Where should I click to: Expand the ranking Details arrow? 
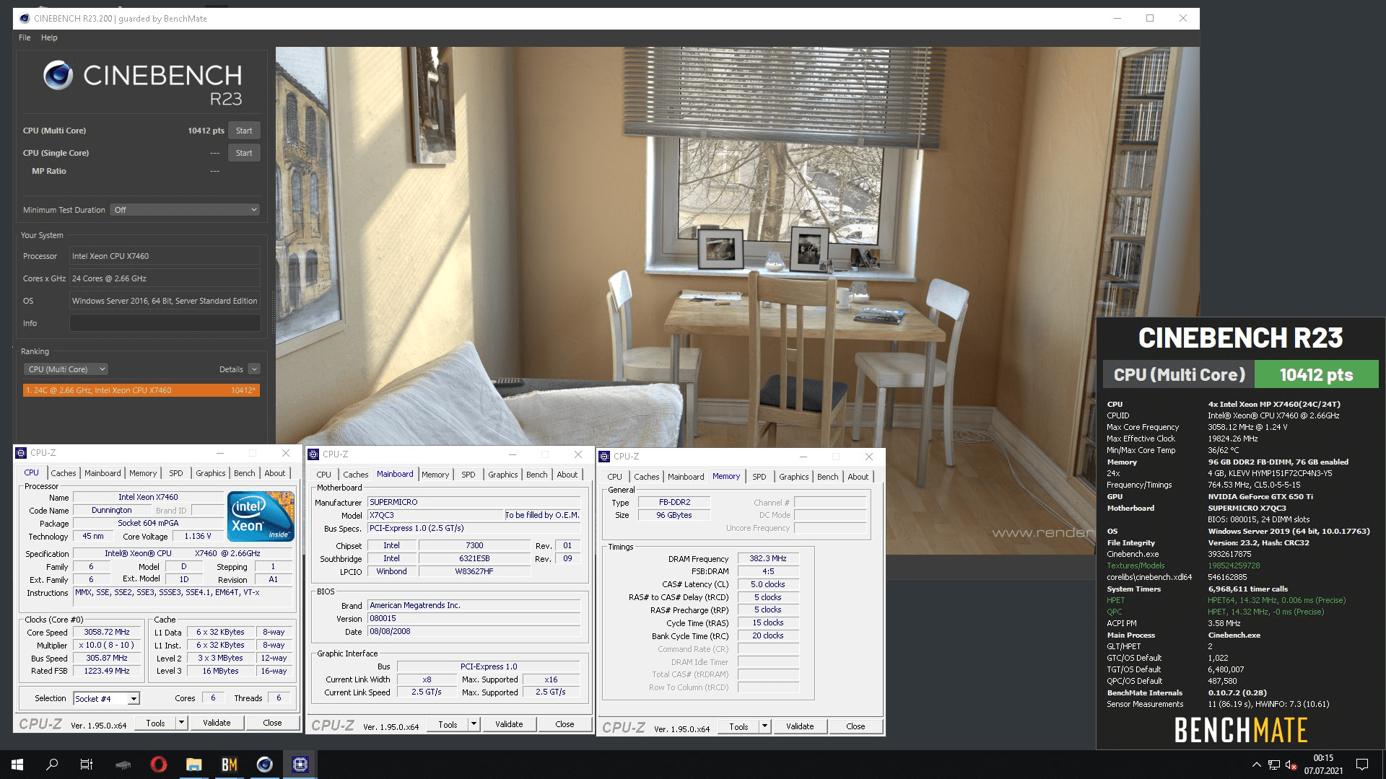pyautogui.click(x=254, y=369)
